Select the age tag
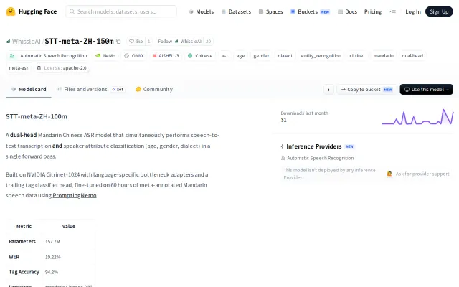Viewport: 459px width, 287px height. 240,56
